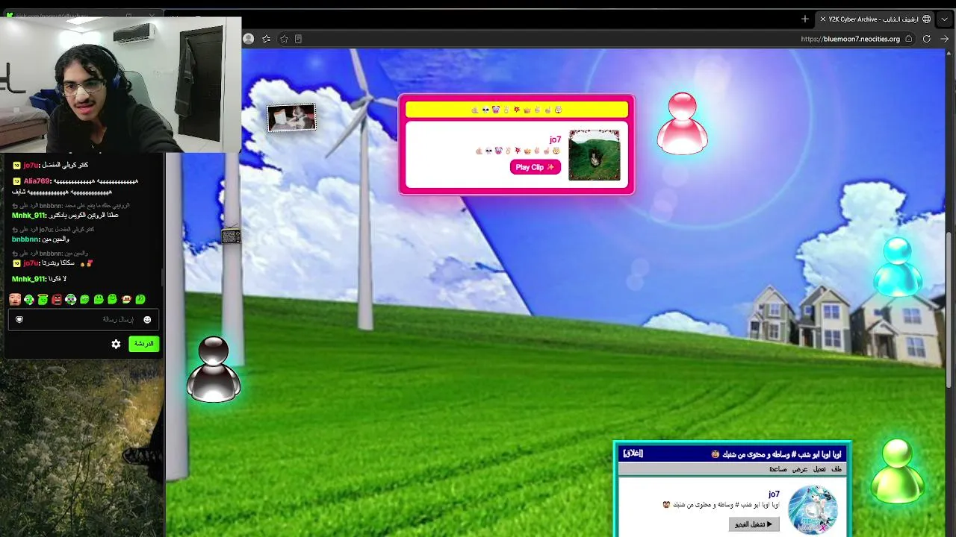This screenshot has width=956, height=537.
Task: Select the Y2K Cyber Archive tab
Action: click(x=875, y=19)
